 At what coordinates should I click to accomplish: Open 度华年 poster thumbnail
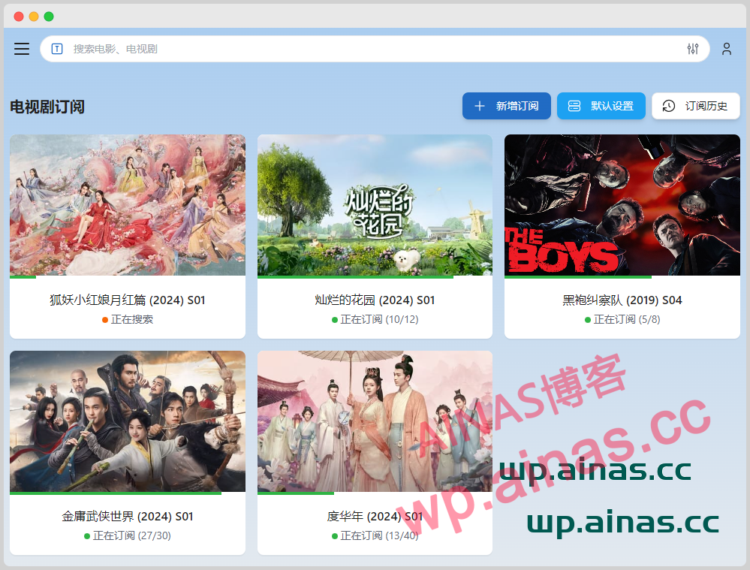click(x=375, y=421)
